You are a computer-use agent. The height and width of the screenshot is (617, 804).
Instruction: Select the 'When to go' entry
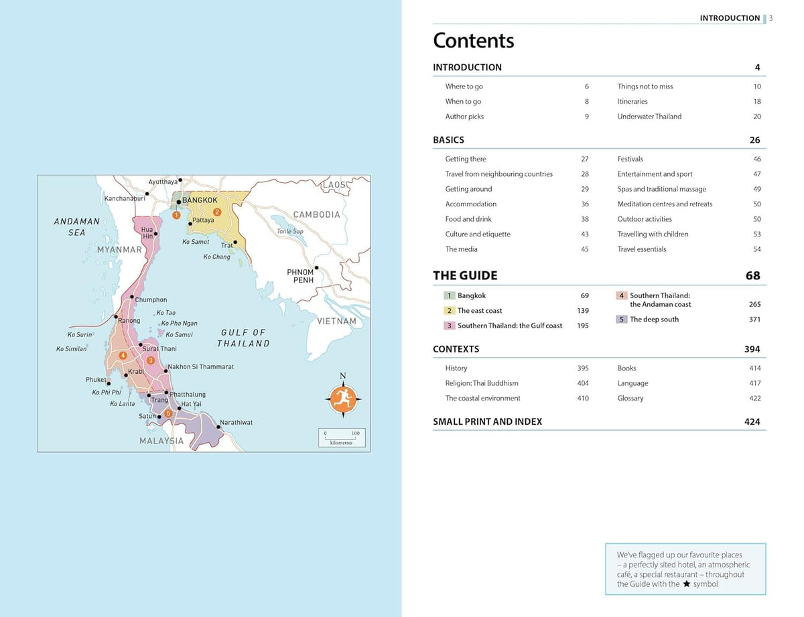[x=464, y=102]
